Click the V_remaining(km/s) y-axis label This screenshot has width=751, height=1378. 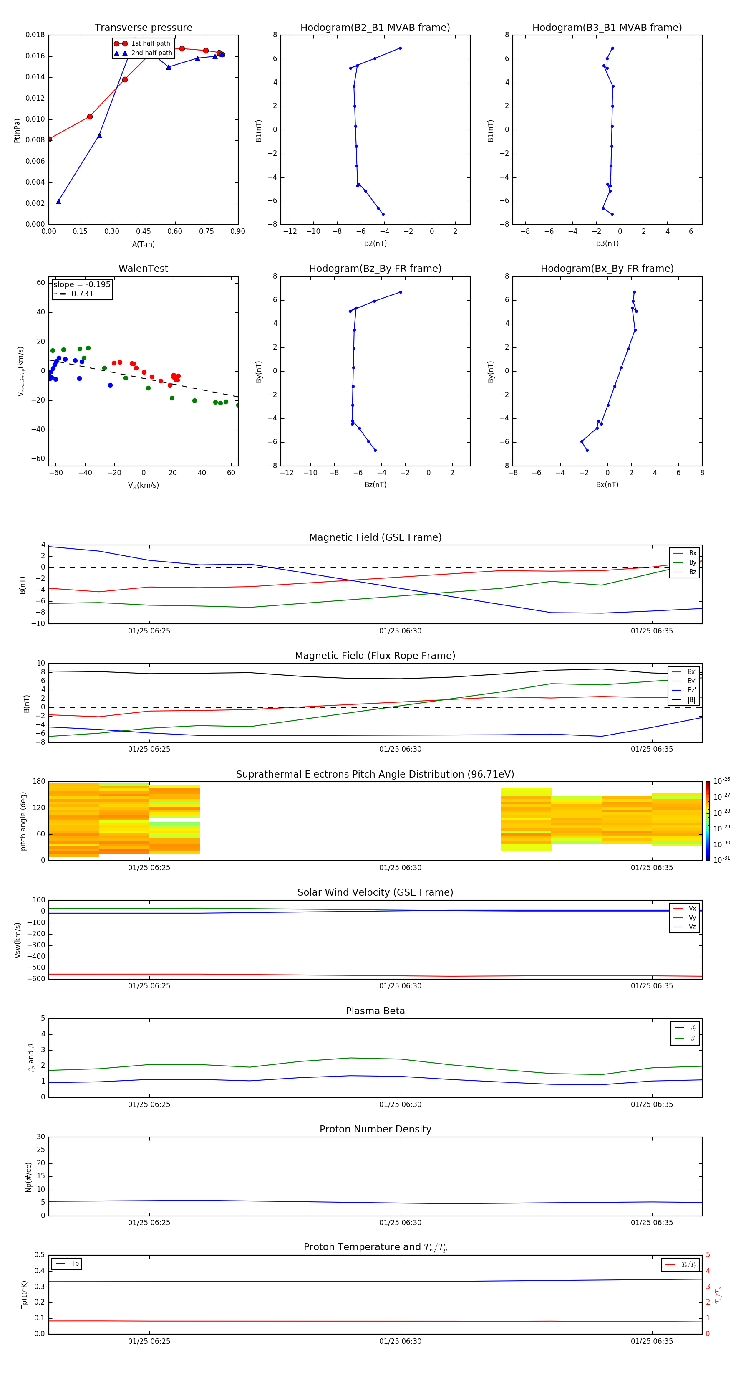(x=21, y=371)
